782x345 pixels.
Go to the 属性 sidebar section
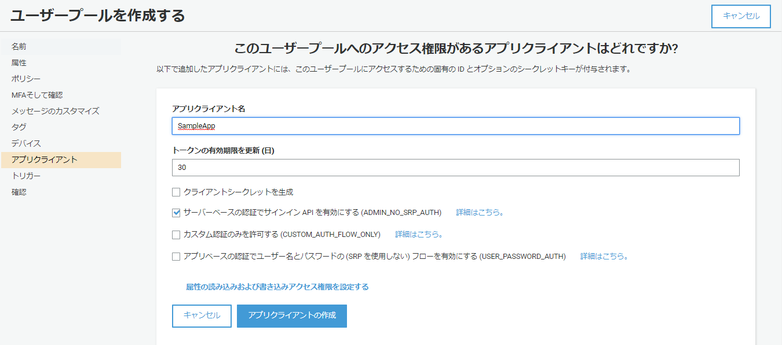tap(19, 62)
